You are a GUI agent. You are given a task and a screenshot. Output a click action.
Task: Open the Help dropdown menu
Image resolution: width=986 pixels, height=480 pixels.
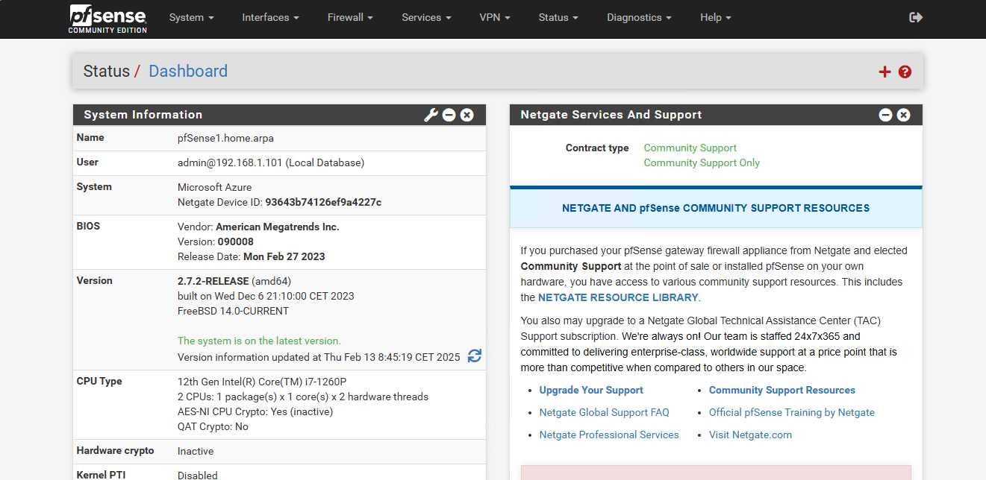coord(715,17)
